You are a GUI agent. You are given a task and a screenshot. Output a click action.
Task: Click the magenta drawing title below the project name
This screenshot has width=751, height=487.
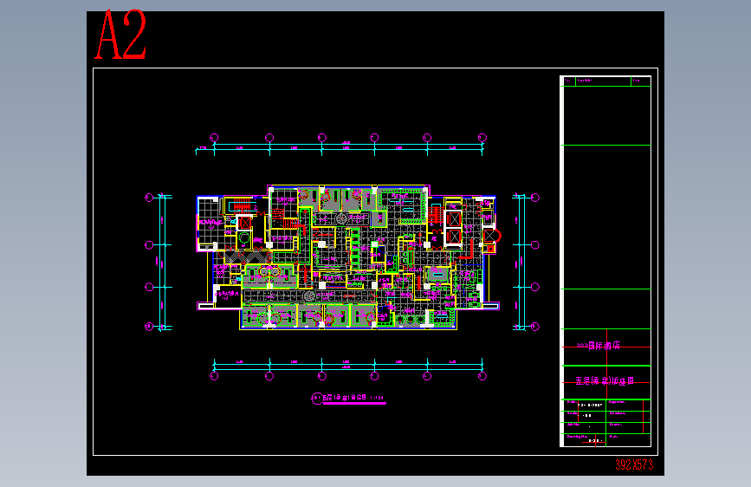click(605, 381)
